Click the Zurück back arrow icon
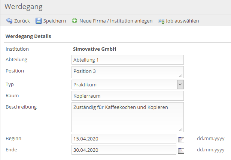231x160 pixels. coord(9,21)
